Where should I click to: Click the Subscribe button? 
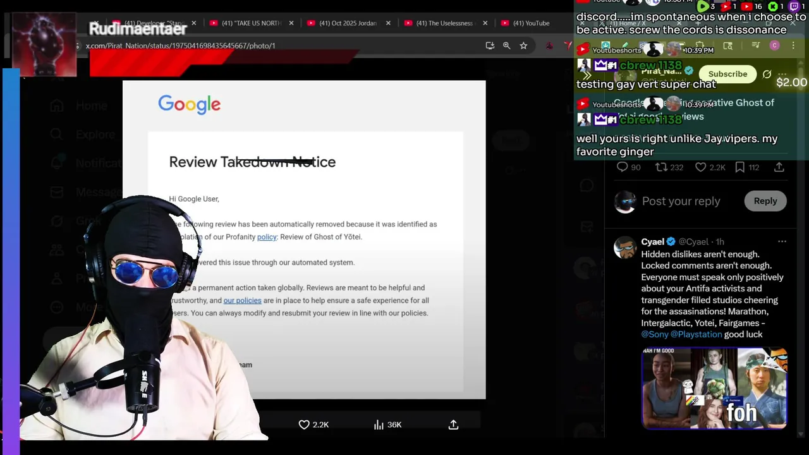point(727,74)
